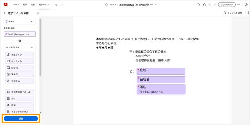Click the redo arrow icon
This screenshot has width=250, height=125.
[x=62, y=5]
